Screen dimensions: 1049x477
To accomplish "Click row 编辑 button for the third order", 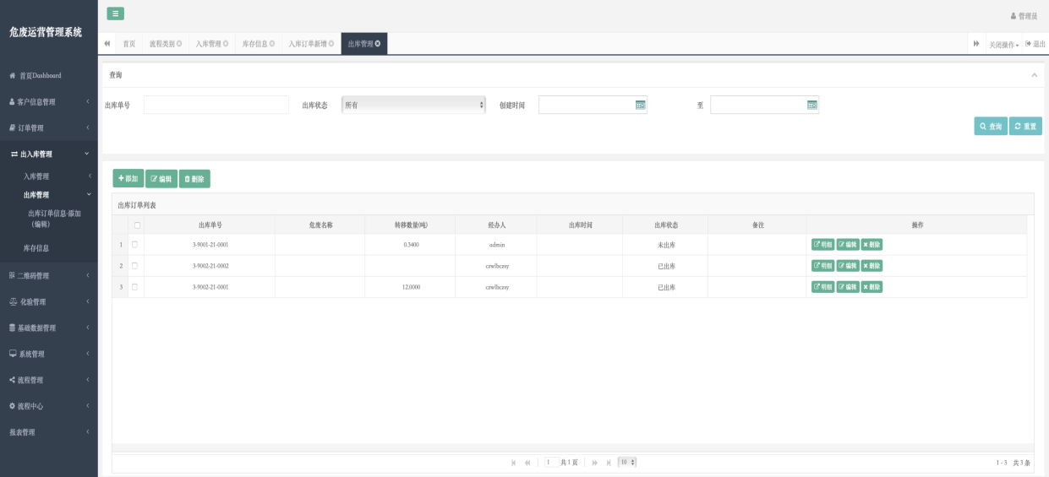I will click(847, 287).
